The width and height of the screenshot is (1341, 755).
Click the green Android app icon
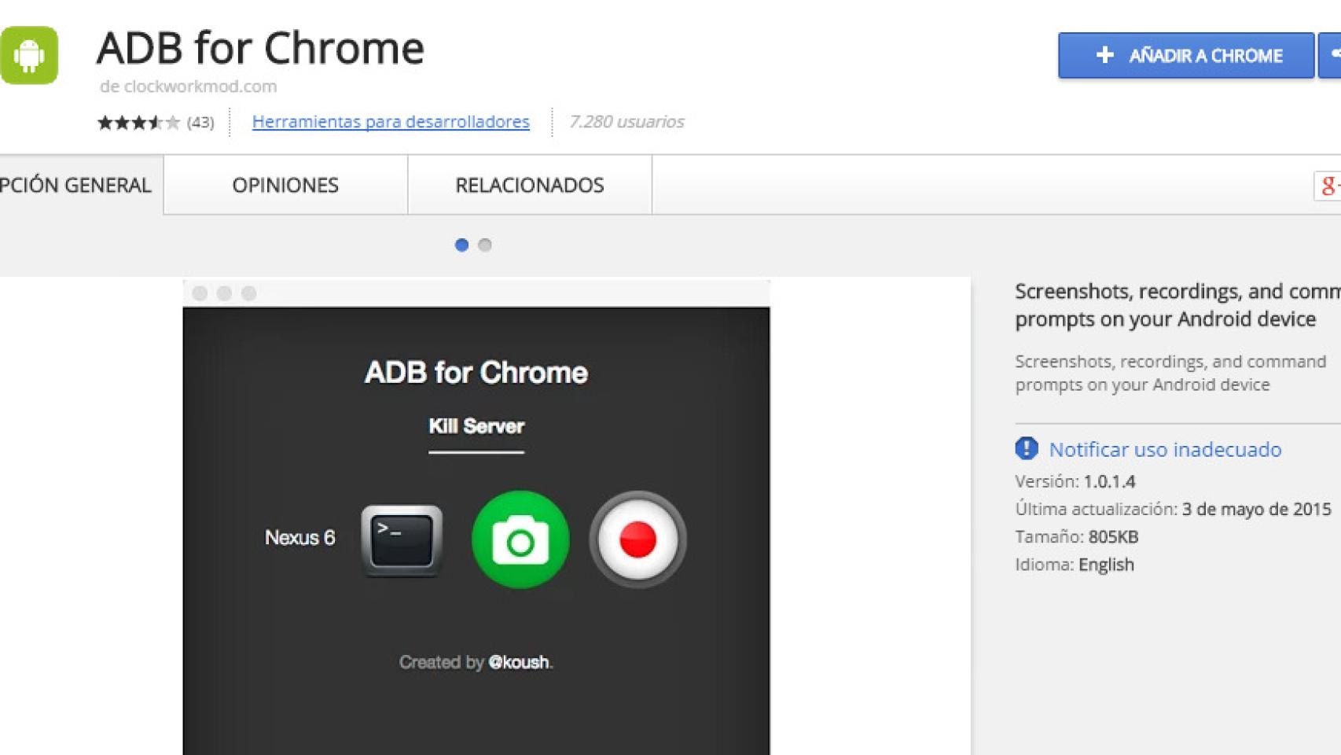[29, 55]
